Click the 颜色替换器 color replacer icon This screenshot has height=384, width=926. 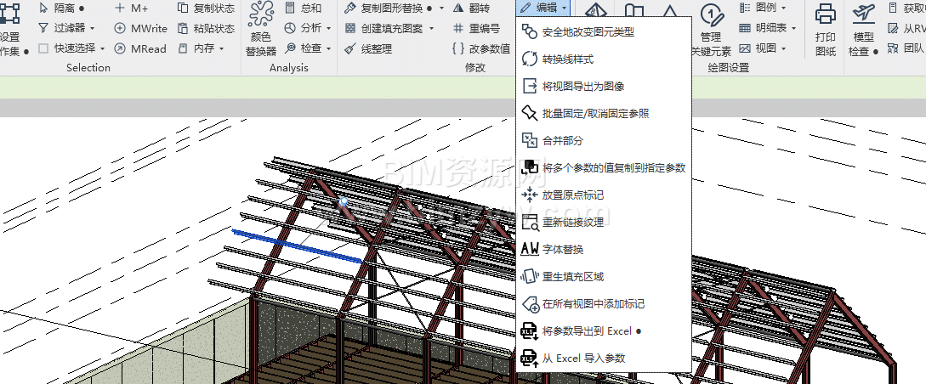pos(261,20)
